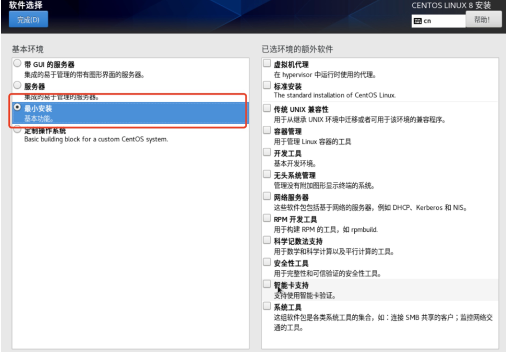This screenshot has width=506, height=352.
Task: Check the 智能卡支持 checkbox
Action: (x=267, y=284)
